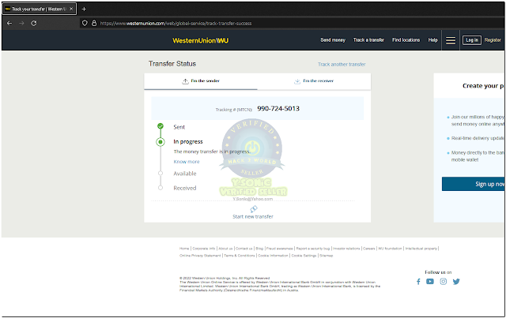Select the 'Track your transfer' browser tab
Viewport: 506px width, 318px height.
[x=40, y=9]
